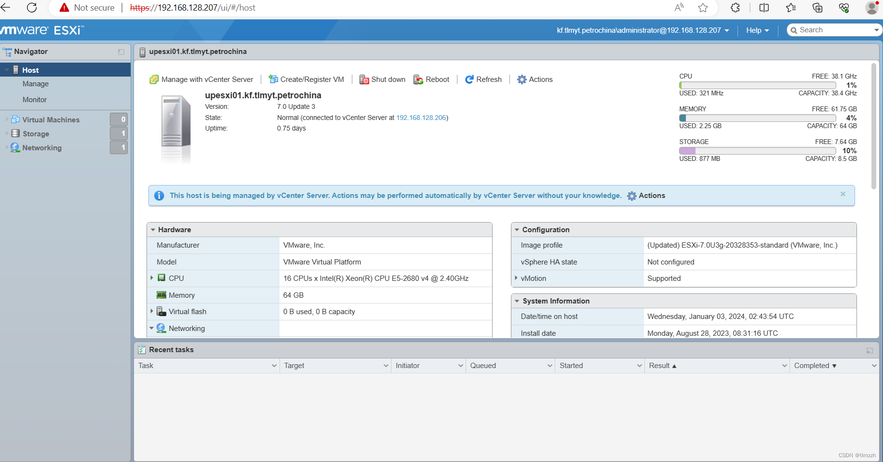Click the Networking icon in Navigator
The height and width of the screenshot is (462, 883).
pos(15,147)
